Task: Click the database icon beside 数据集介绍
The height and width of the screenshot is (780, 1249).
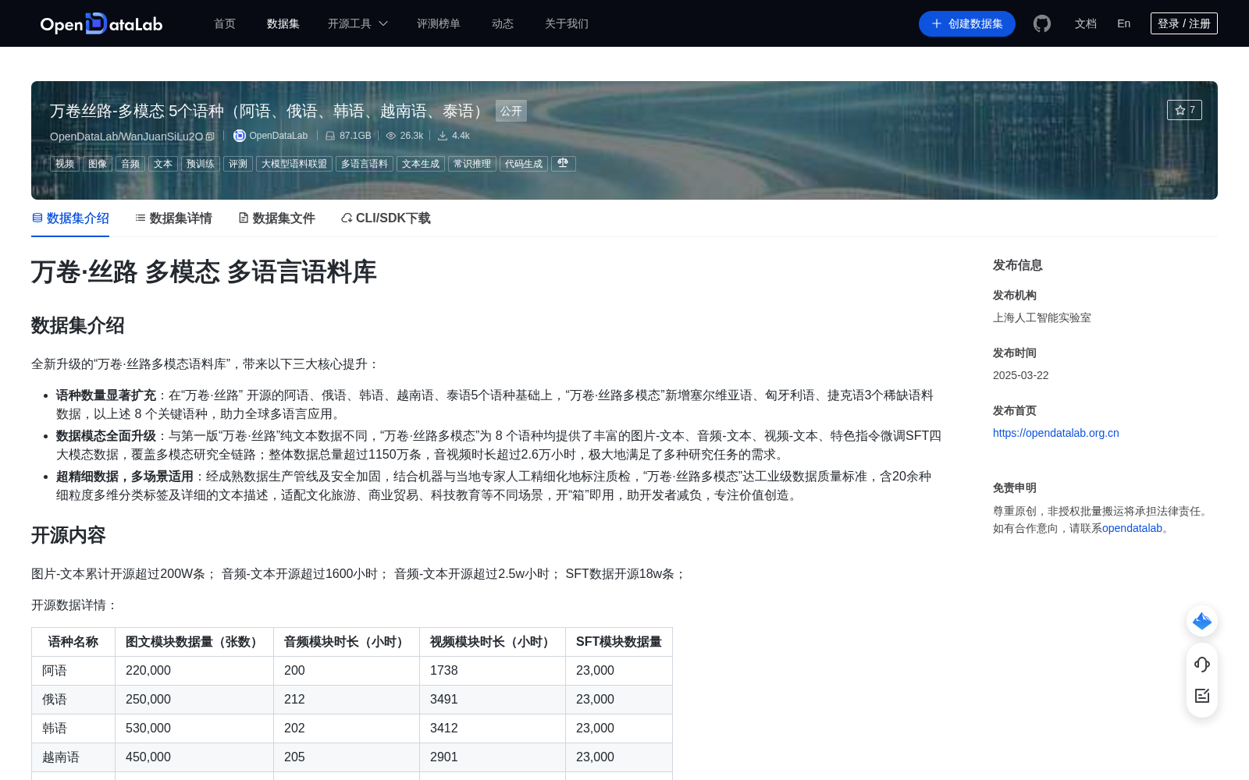Action: click(37, 218)
